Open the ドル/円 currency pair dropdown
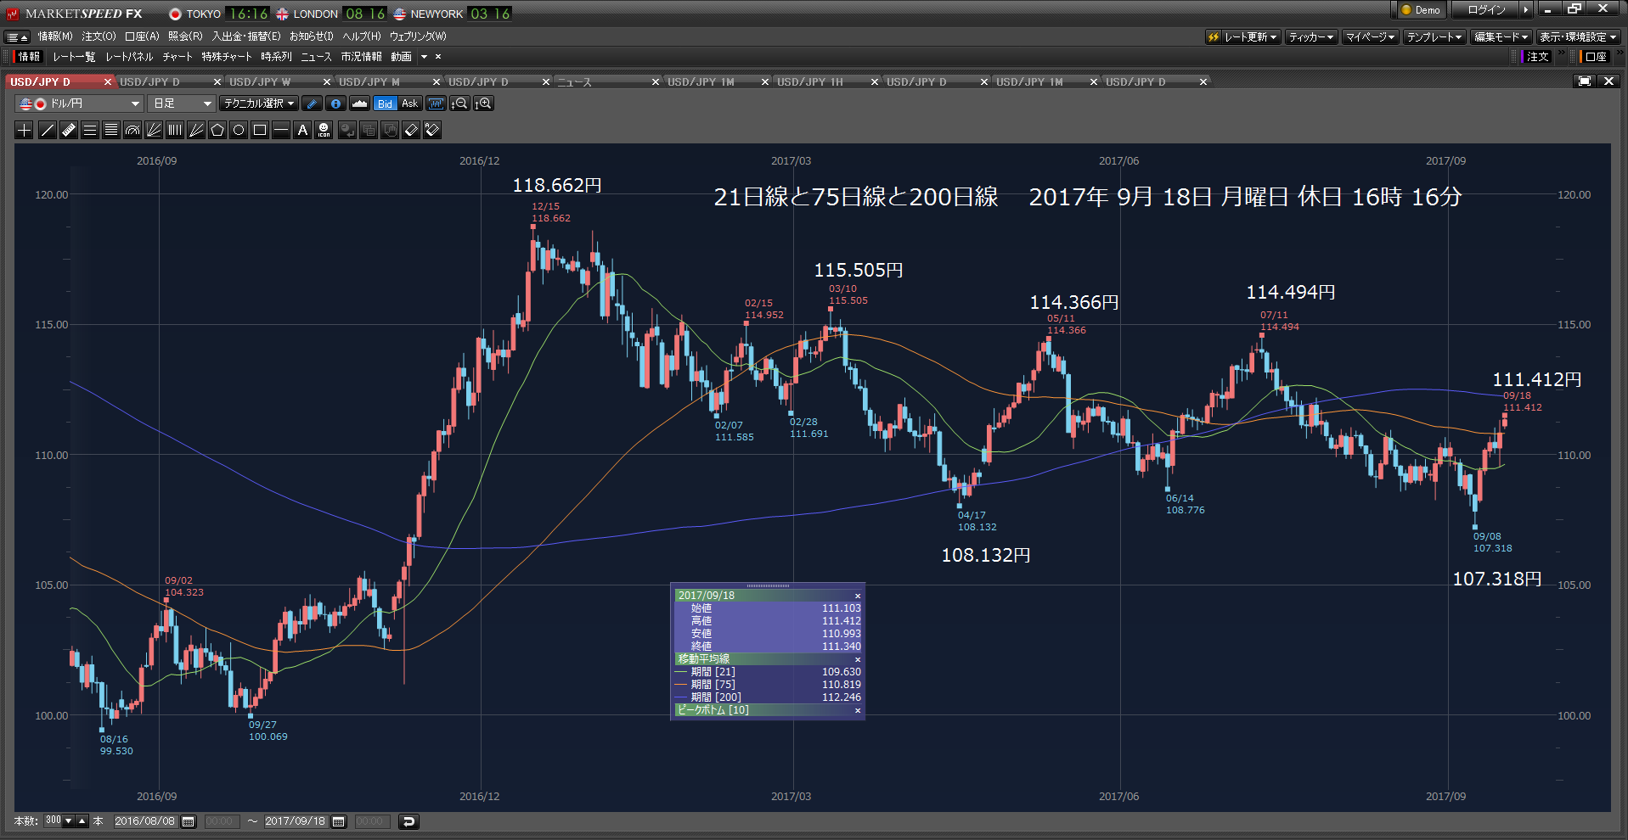Viewport: 1628px width, 840px height. tap(79, 104)
